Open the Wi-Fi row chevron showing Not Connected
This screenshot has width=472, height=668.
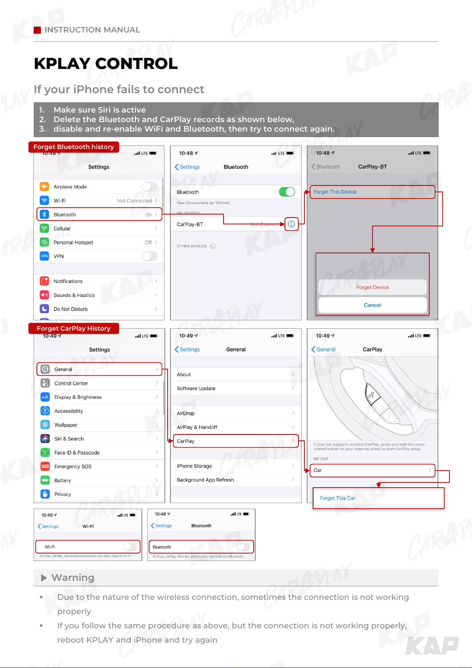(x=156, y=201)
